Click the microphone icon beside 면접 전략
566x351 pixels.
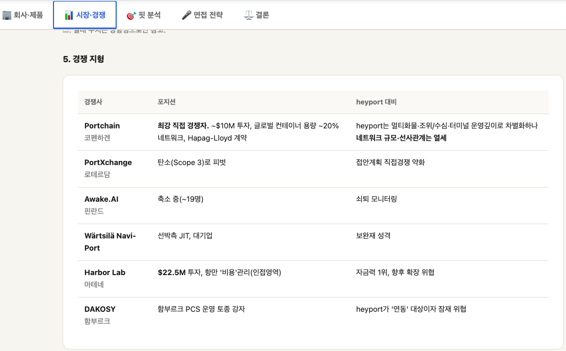(186, 15)
